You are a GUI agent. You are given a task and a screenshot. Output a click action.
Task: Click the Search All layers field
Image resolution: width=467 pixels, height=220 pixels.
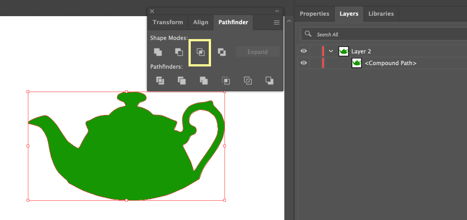[384, 34]
